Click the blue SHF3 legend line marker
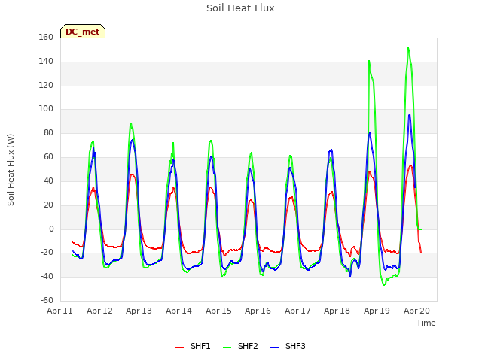The image size is (482, 361). pos(274,347)
